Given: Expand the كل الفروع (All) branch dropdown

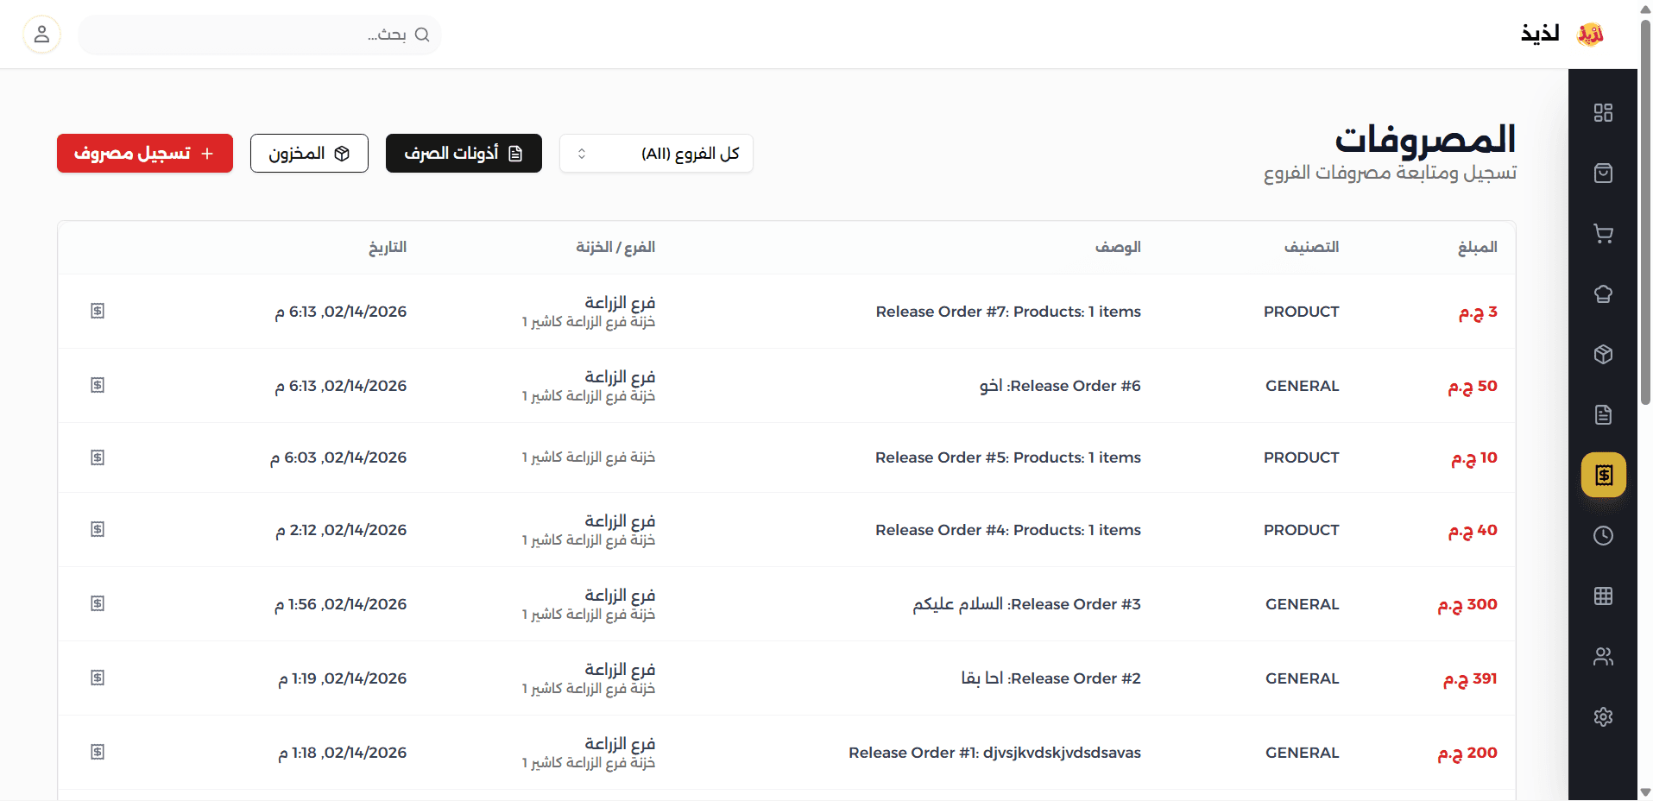Looking at the screenshot, I should 656,154.
